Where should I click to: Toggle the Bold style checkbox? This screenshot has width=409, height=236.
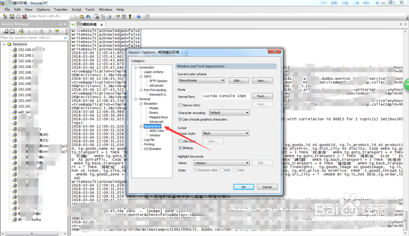click(x=222, y=170)
